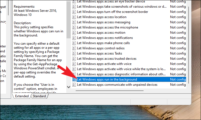The image size is (201, 120).
Task: Click the settings list vertical scrollbar
Action: 189,45
